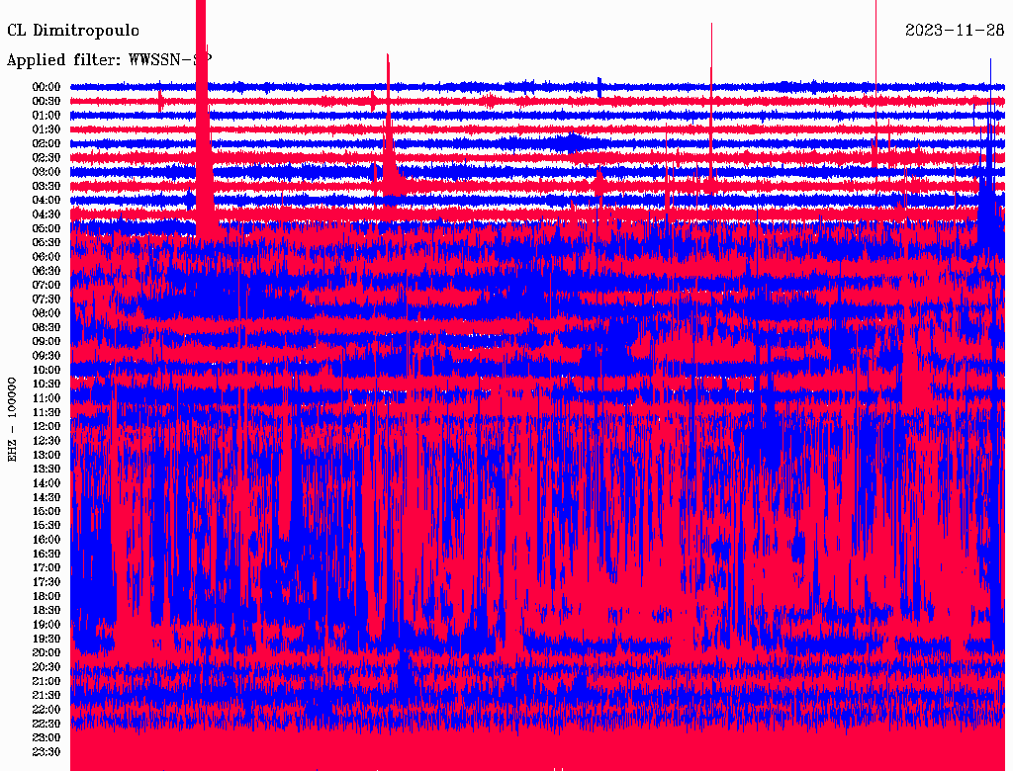The height and width of the screenshot is (771, 1013).
Task: Click the 17:00 time label
Action: 47,568
